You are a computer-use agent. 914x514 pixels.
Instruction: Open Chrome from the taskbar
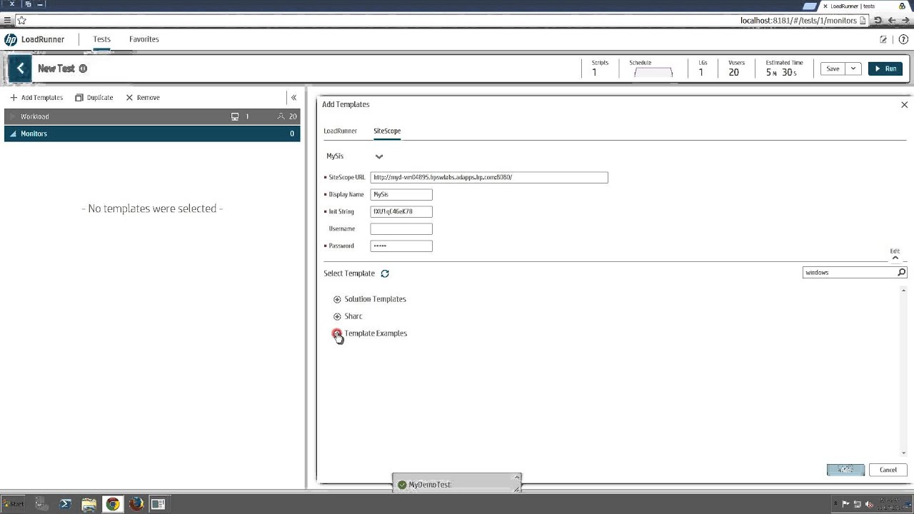tap(113, 504)
